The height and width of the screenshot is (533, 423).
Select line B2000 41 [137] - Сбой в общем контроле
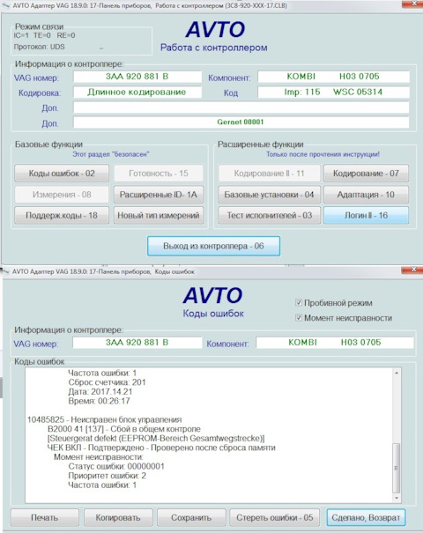123,429
